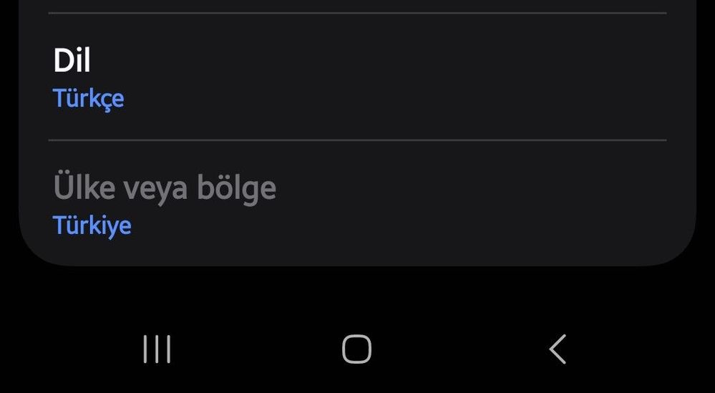Click empty area of Dil row

[x=410, y=77]
